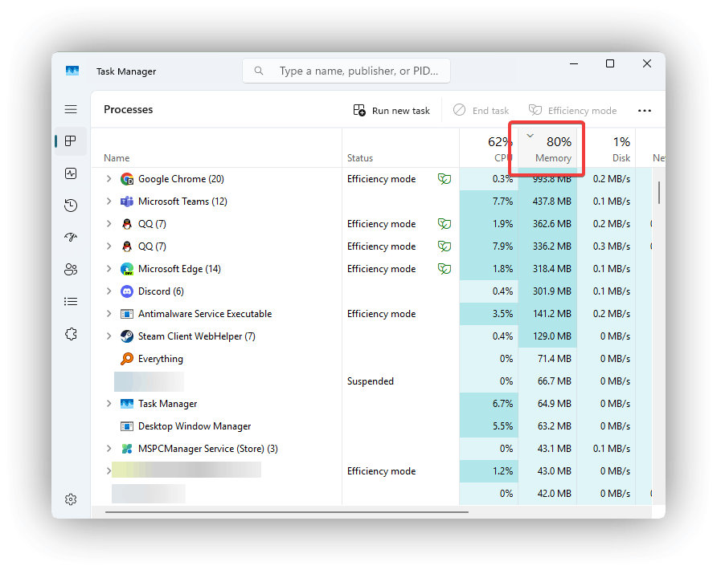Viewport: 717px width, 570px height.
Task: Click the search box for name, publisher, or PID
Action: click(x=346, y=71)
